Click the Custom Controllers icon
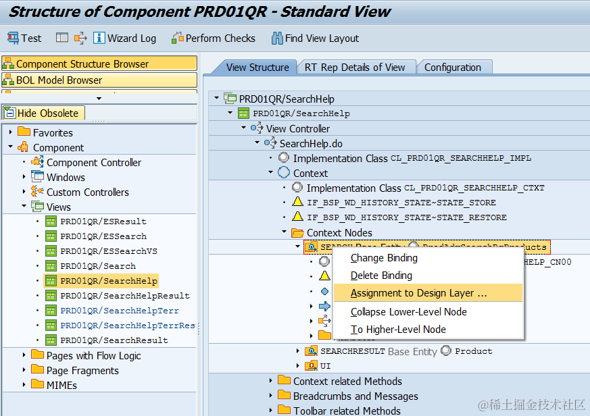 click(37, 191)
